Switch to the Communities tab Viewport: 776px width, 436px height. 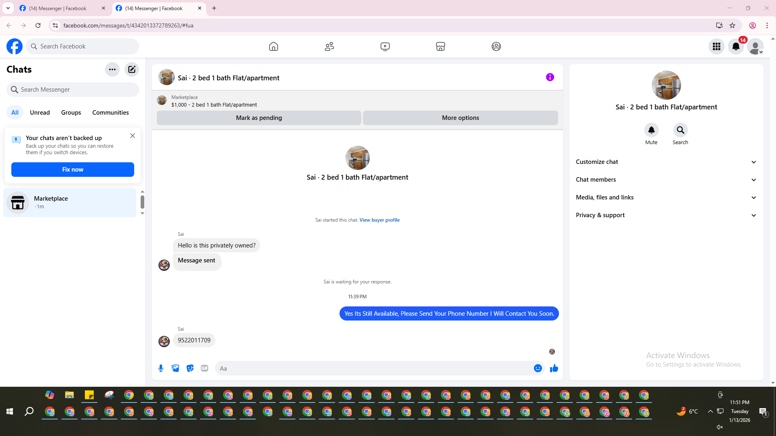pos(110,113)
